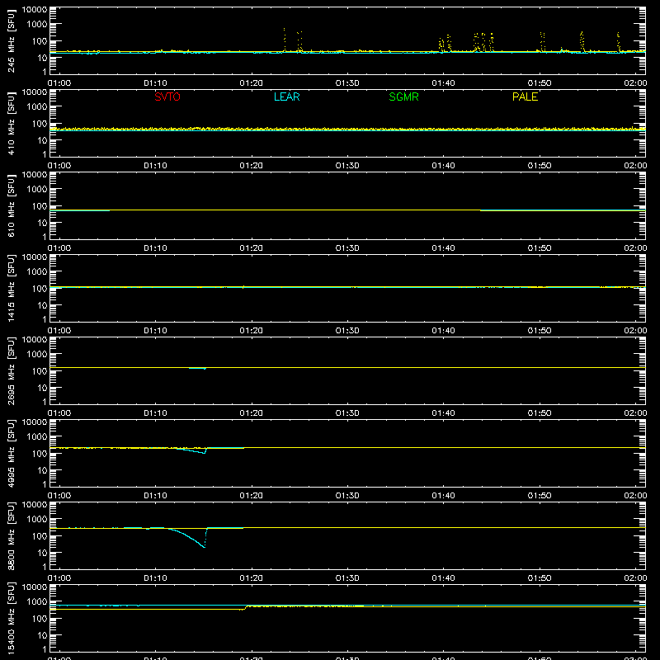Screen dimensions: 660x660
Task: Select the 1415 MHz [SFU] axis title
Action: (11, 288)
